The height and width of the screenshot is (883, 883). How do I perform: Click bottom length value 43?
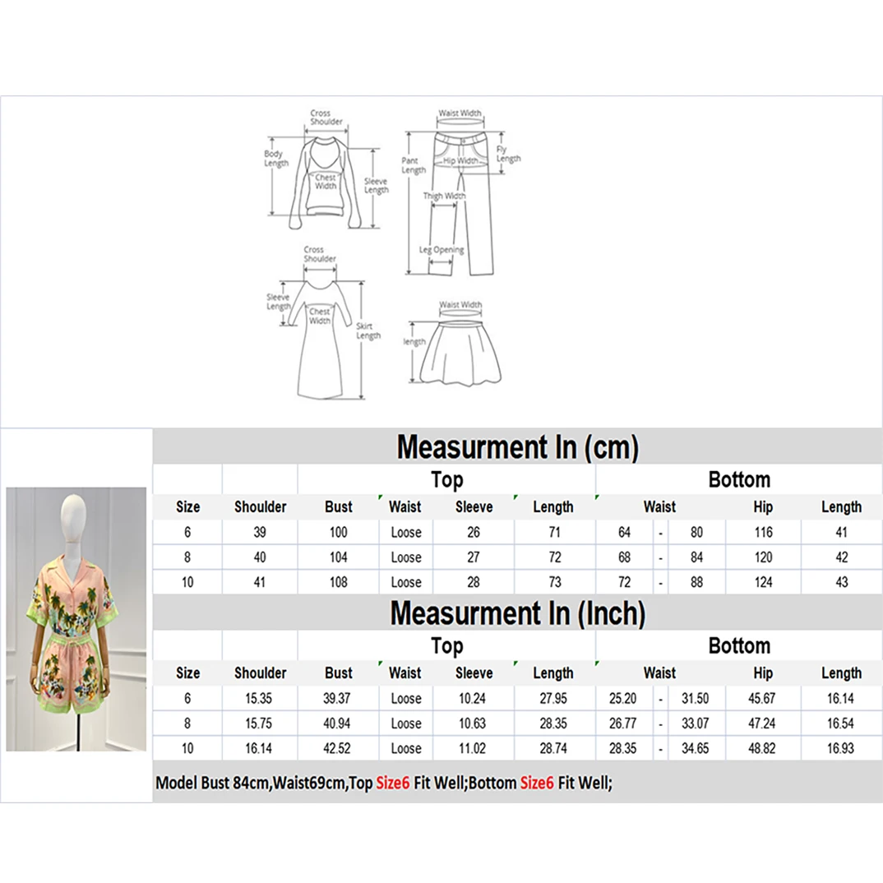(842, 582)
